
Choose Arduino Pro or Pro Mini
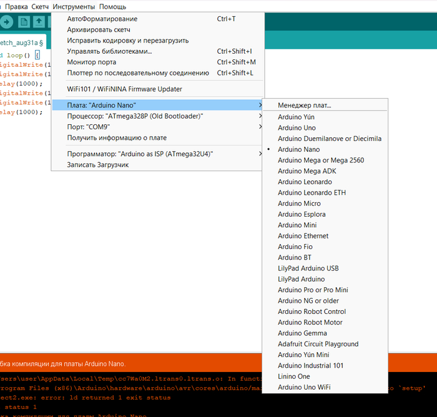[325, 290]
